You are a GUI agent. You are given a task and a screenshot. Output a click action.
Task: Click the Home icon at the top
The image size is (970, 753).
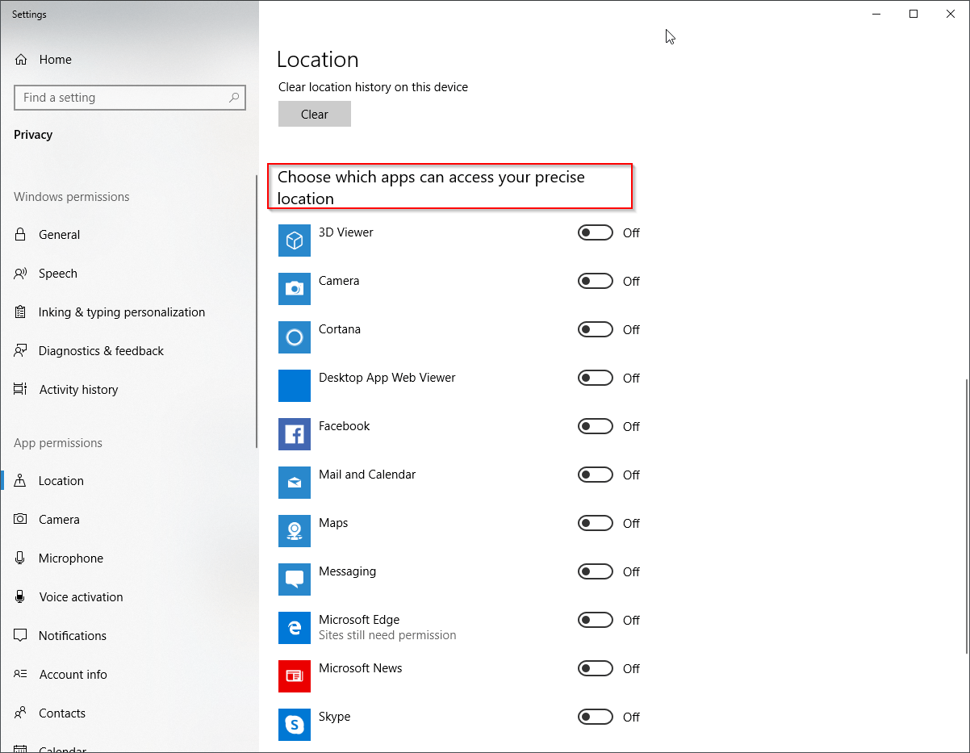coord(21,59)
